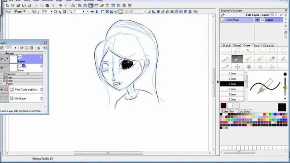The width and height of the screenshot is (290, 163).
Task: Switch to the Character tab
Action: pyautogui.click(x=268, y=45)
